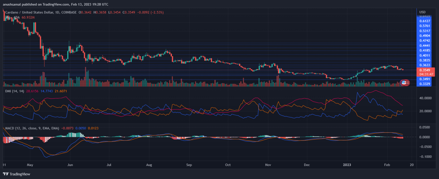Click the 40.0000 DMI scale label
439x179 pixels.
[x=425, y=98]
